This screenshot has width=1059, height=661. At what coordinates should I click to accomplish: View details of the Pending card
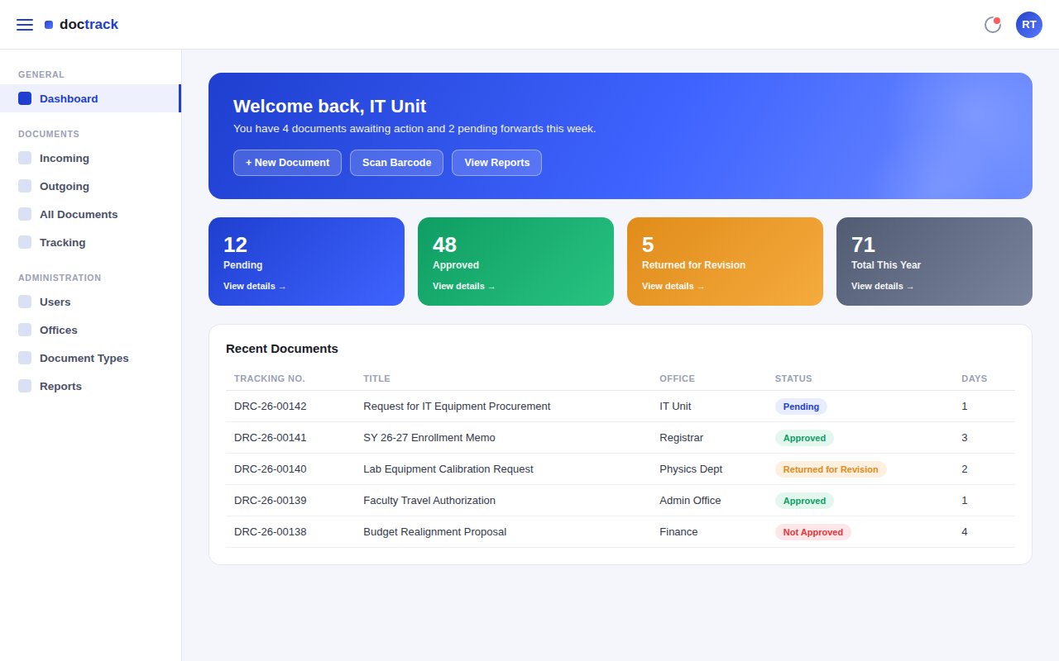pos(255,287)
